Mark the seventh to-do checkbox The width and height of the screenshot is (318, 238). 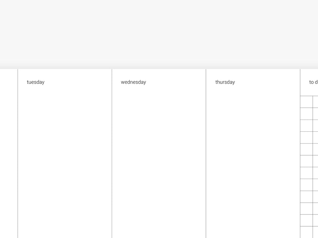point(307,173)
